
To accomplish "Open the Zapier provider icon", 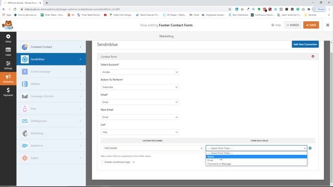I will click(24, 158).
